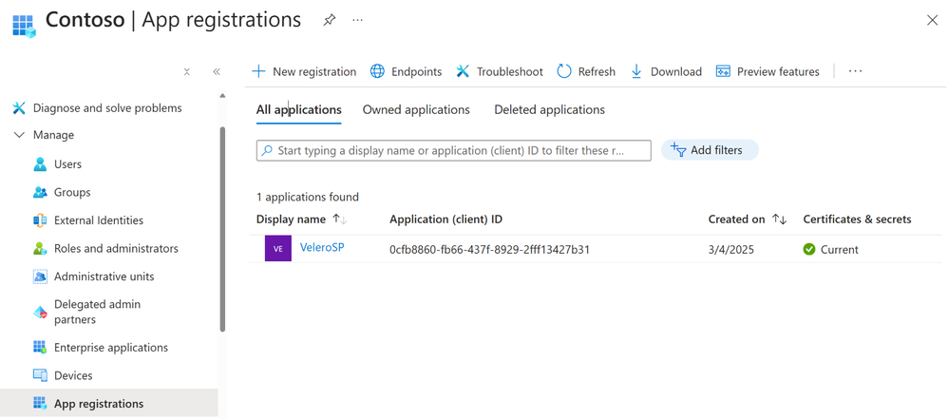The height and width of the screenshot is (419, 948).
Task: Open Groups in sidebar
Action: pyautogui.click(x=62, y=192)
